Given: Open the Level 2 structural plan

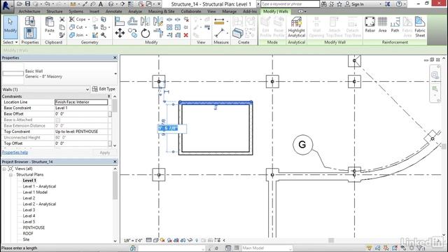Looking at the screenshot, I should pos(29,198).
